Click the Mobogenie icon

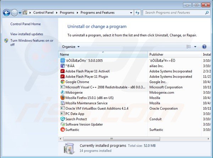point(62,92)
